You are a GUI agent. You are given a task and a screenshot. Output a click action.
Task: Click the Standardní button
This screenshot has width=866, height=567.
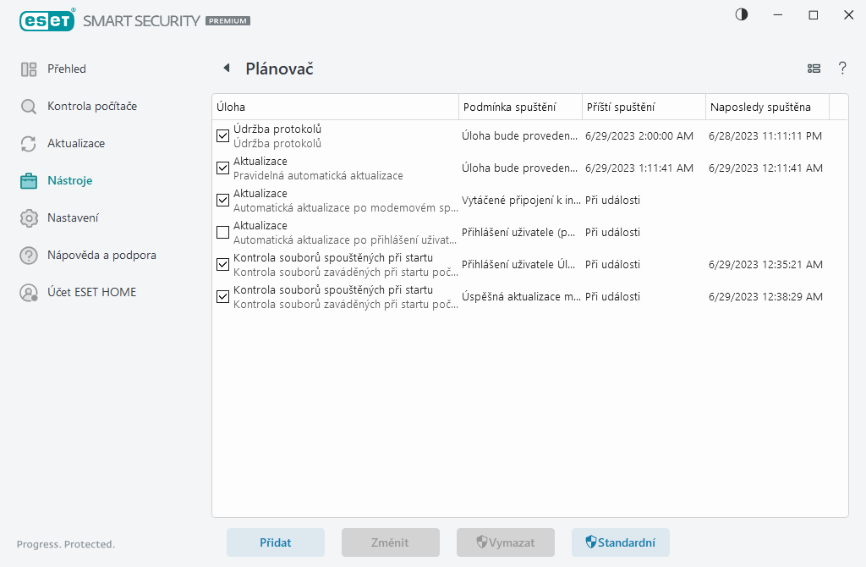(x=621, y=542)
